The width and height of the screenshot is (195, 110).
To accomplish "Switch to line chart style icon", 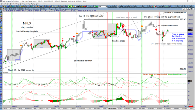I will click(x=160, y=6).
